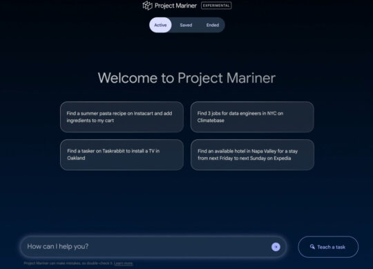Select the Napa Valley hotel Expedia suggestion
The height and width of the screenshot is (269, 373).
[252, 155]
